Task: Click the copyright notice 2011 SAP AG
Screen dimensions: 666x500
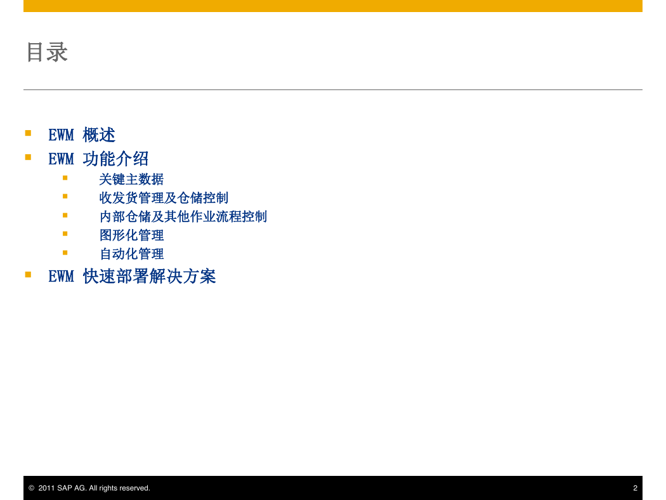Action: (x=89, y=488)
